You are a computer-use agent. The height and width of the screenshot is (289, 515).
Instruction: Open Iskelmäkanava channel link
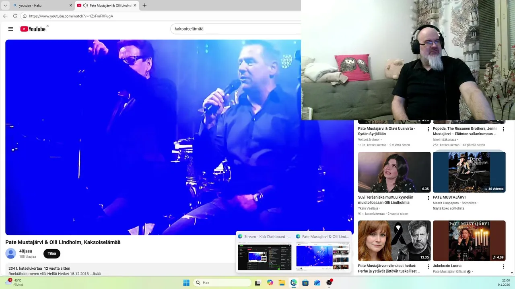[x=445, y=140]
